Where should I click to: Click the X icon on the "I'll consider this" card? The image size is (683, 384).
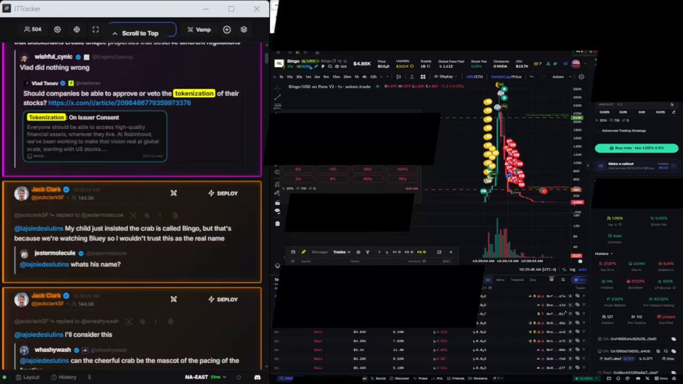[x=174, y=299]
